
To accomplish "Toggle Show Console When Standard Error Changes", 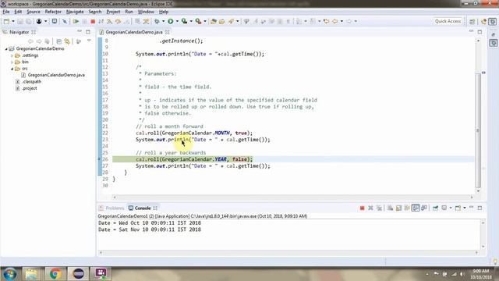I will 424,208.
